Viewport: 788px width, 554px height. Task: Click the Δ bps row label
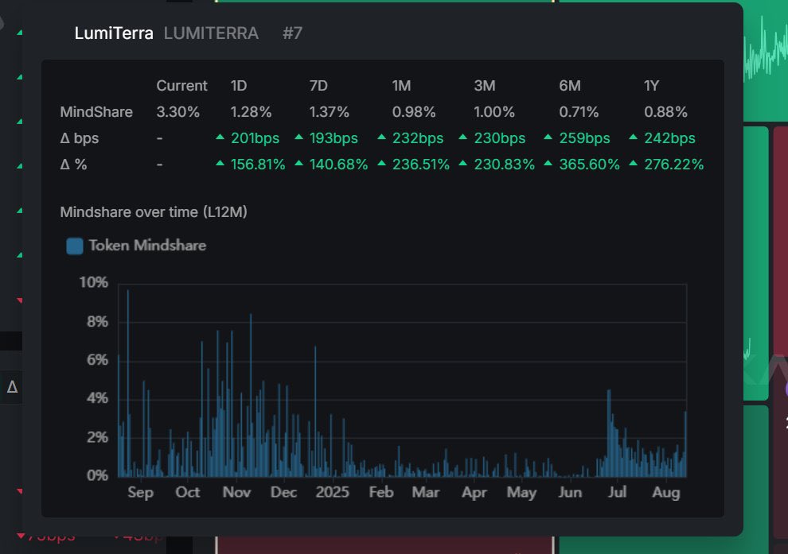pyautogui.click(x=79, y=138)
